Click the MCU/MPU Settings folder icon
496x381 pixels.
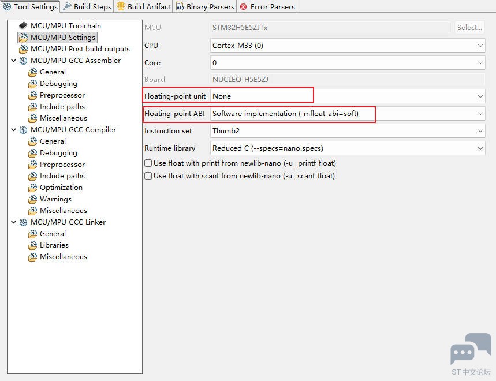click(x=23, y=38)
